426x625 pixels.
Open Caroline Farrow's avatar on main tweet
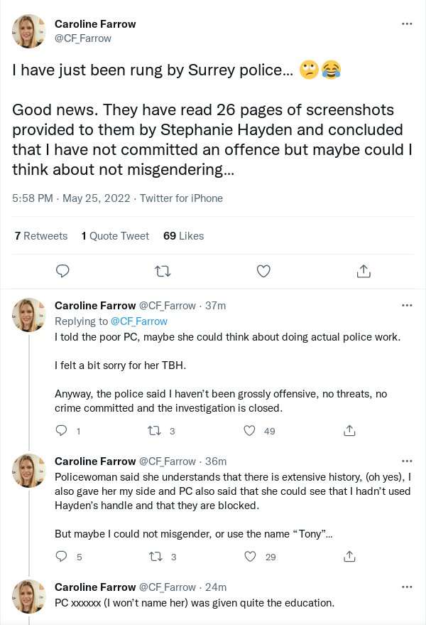pyautogui.click(x=30, y=31)
